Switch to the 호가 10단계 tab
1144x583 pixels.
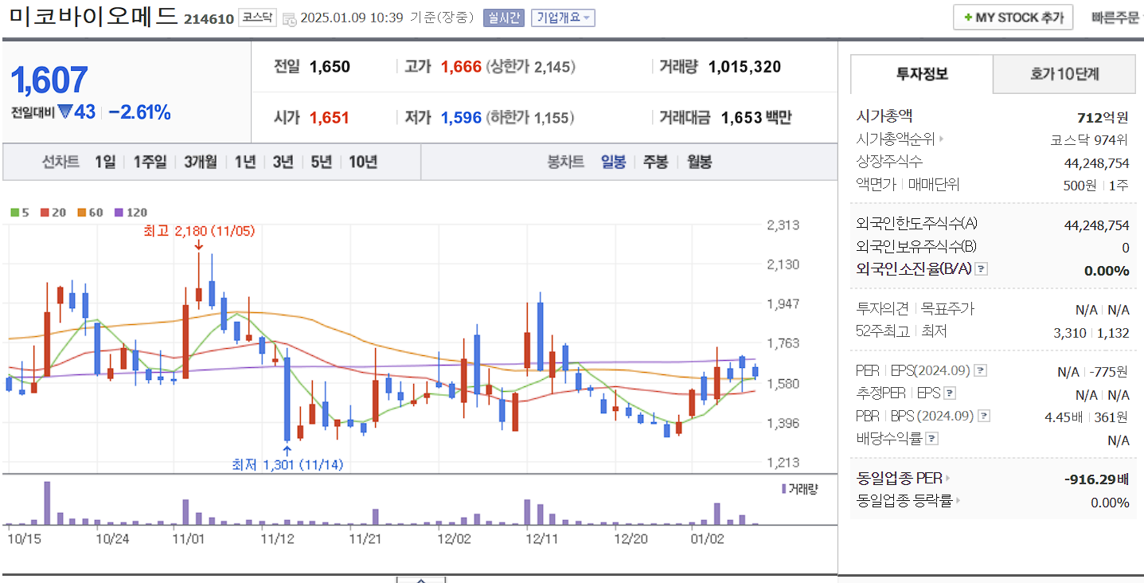tap(1064, 73)
